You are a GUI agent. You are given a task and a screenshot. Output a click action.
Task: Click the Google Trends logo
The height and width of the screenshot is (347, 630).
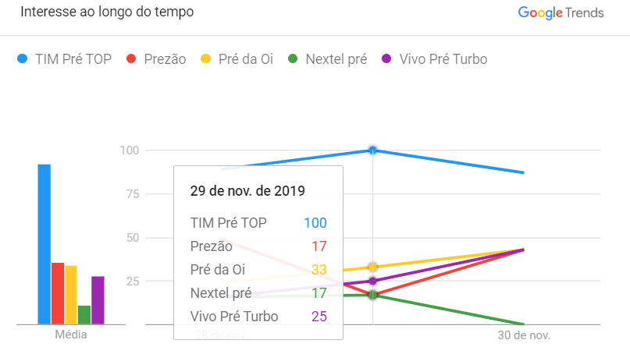(560, 12)
